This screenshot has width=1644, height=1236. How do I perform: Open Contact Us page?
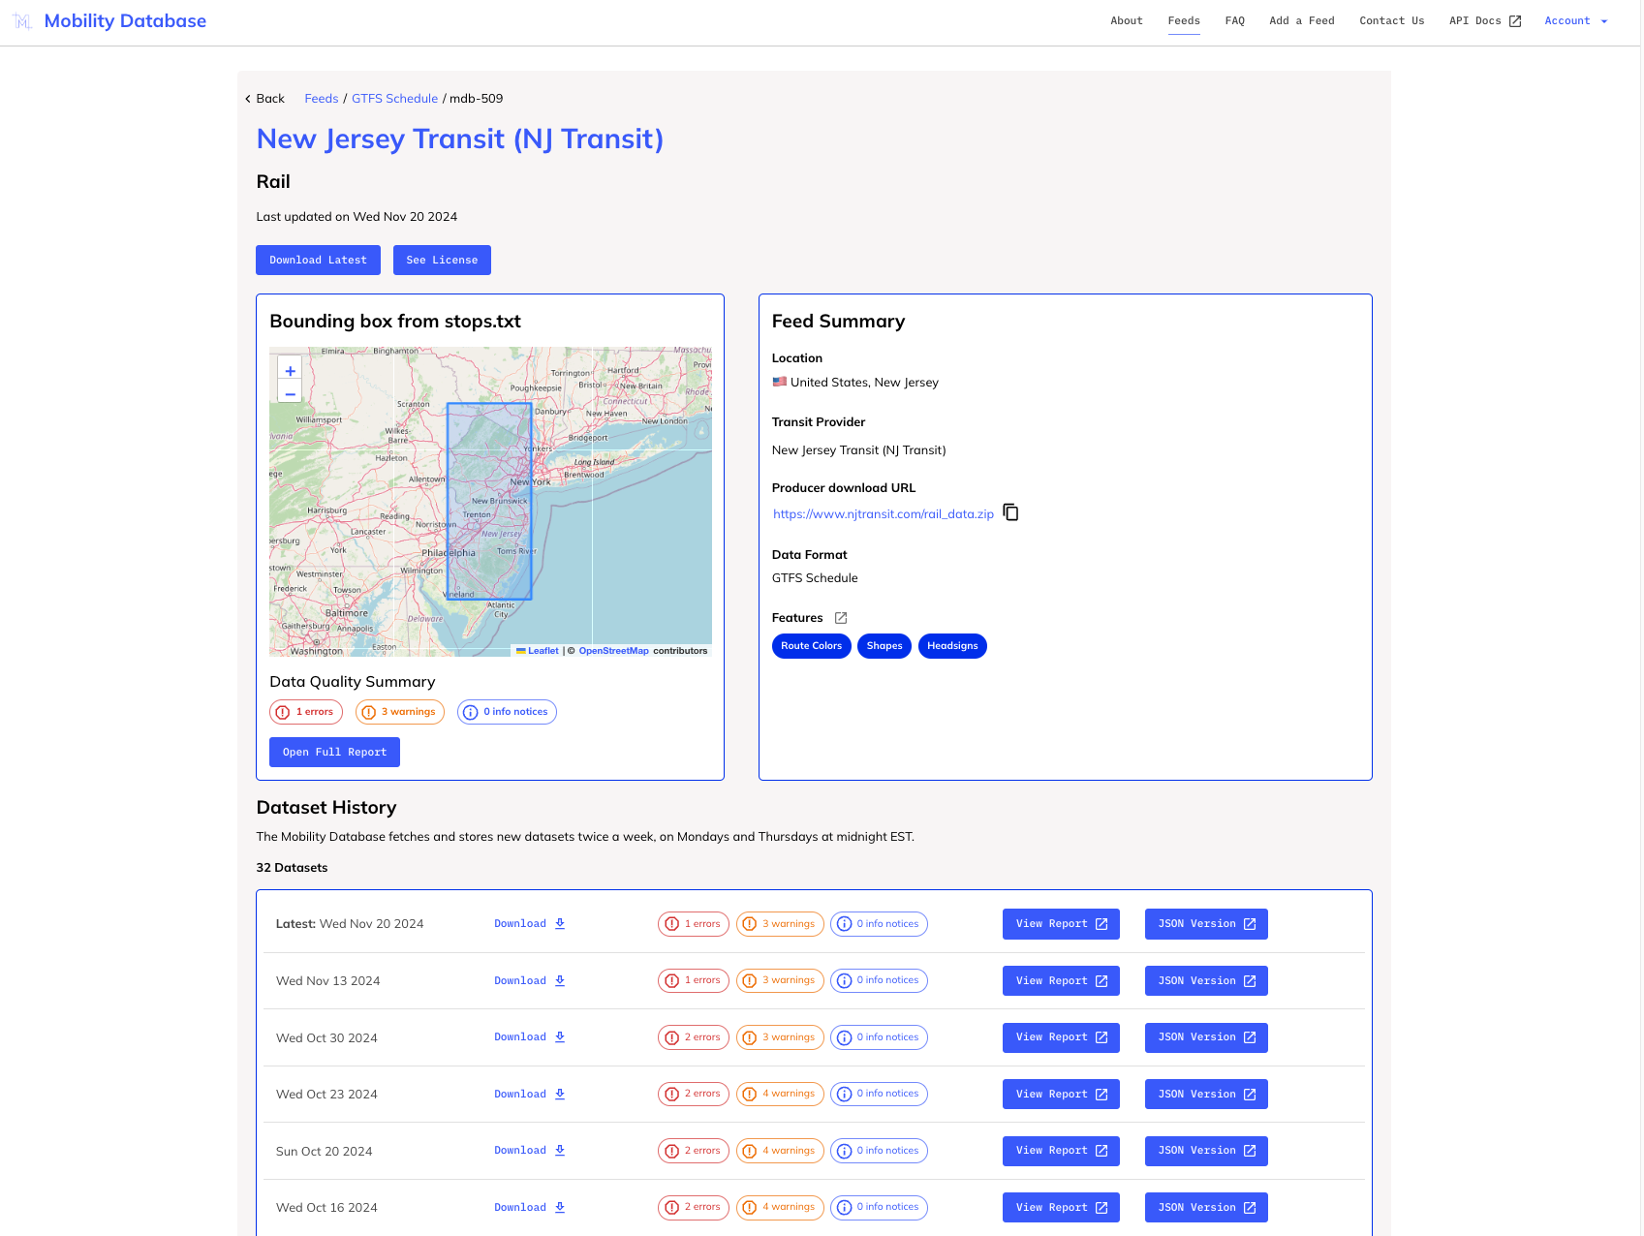click(x=1392, y=21)
